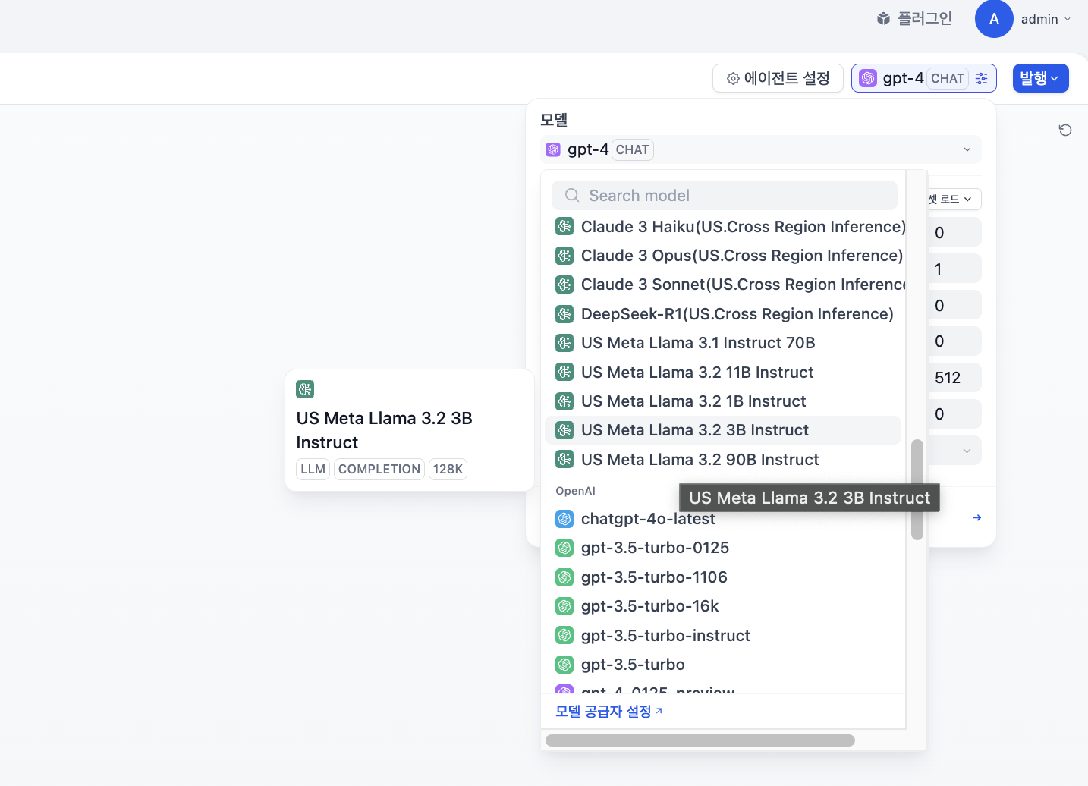This screenshot has width=1088, height=786.
Task: Click the OpenAI icon beside gpt-3.5-turbo-16k
Action: 564,606
